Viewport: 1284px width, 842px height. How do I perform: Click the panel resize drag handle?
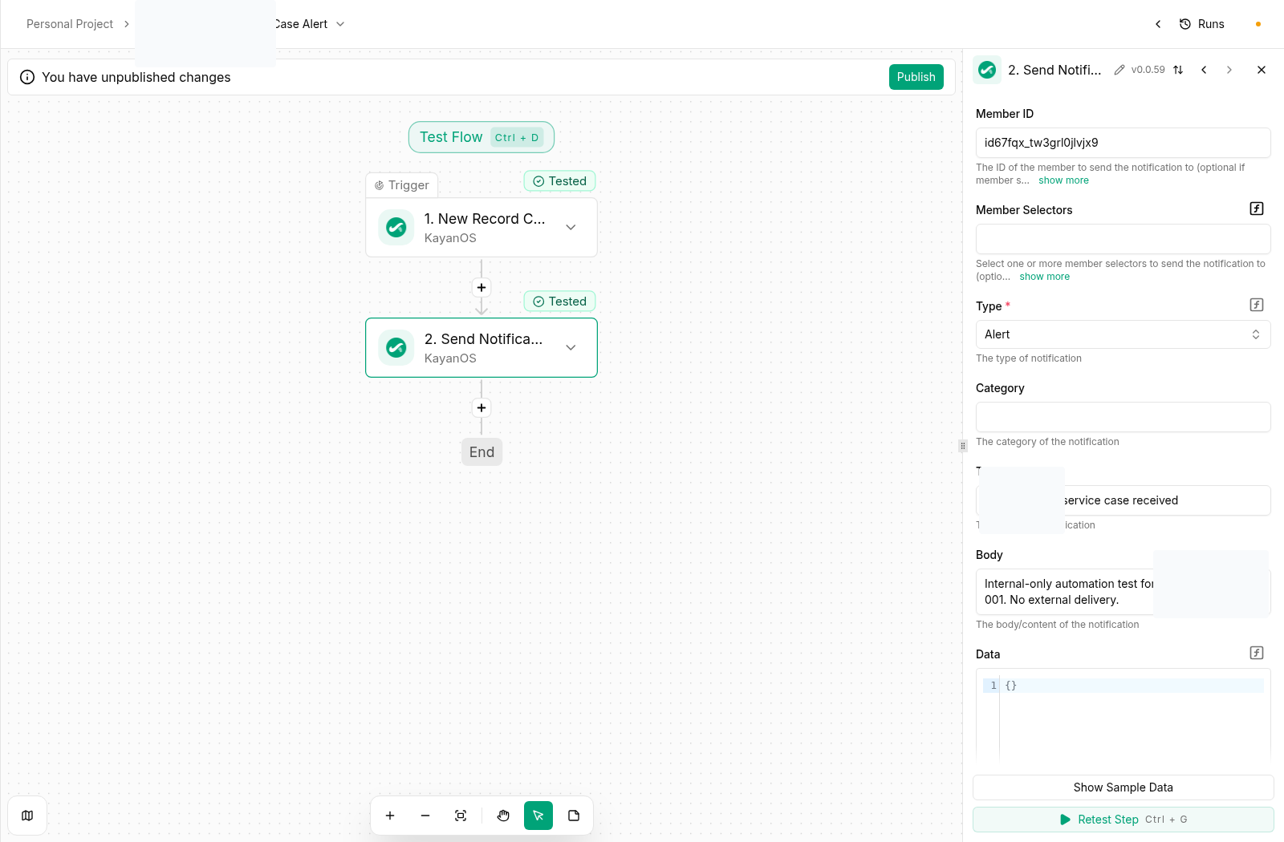tap(963, 446)
